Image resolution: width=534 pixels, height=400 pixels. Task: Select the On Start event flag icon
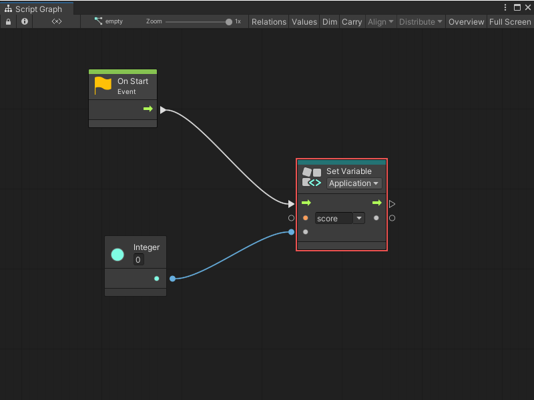tap(102, 85)
